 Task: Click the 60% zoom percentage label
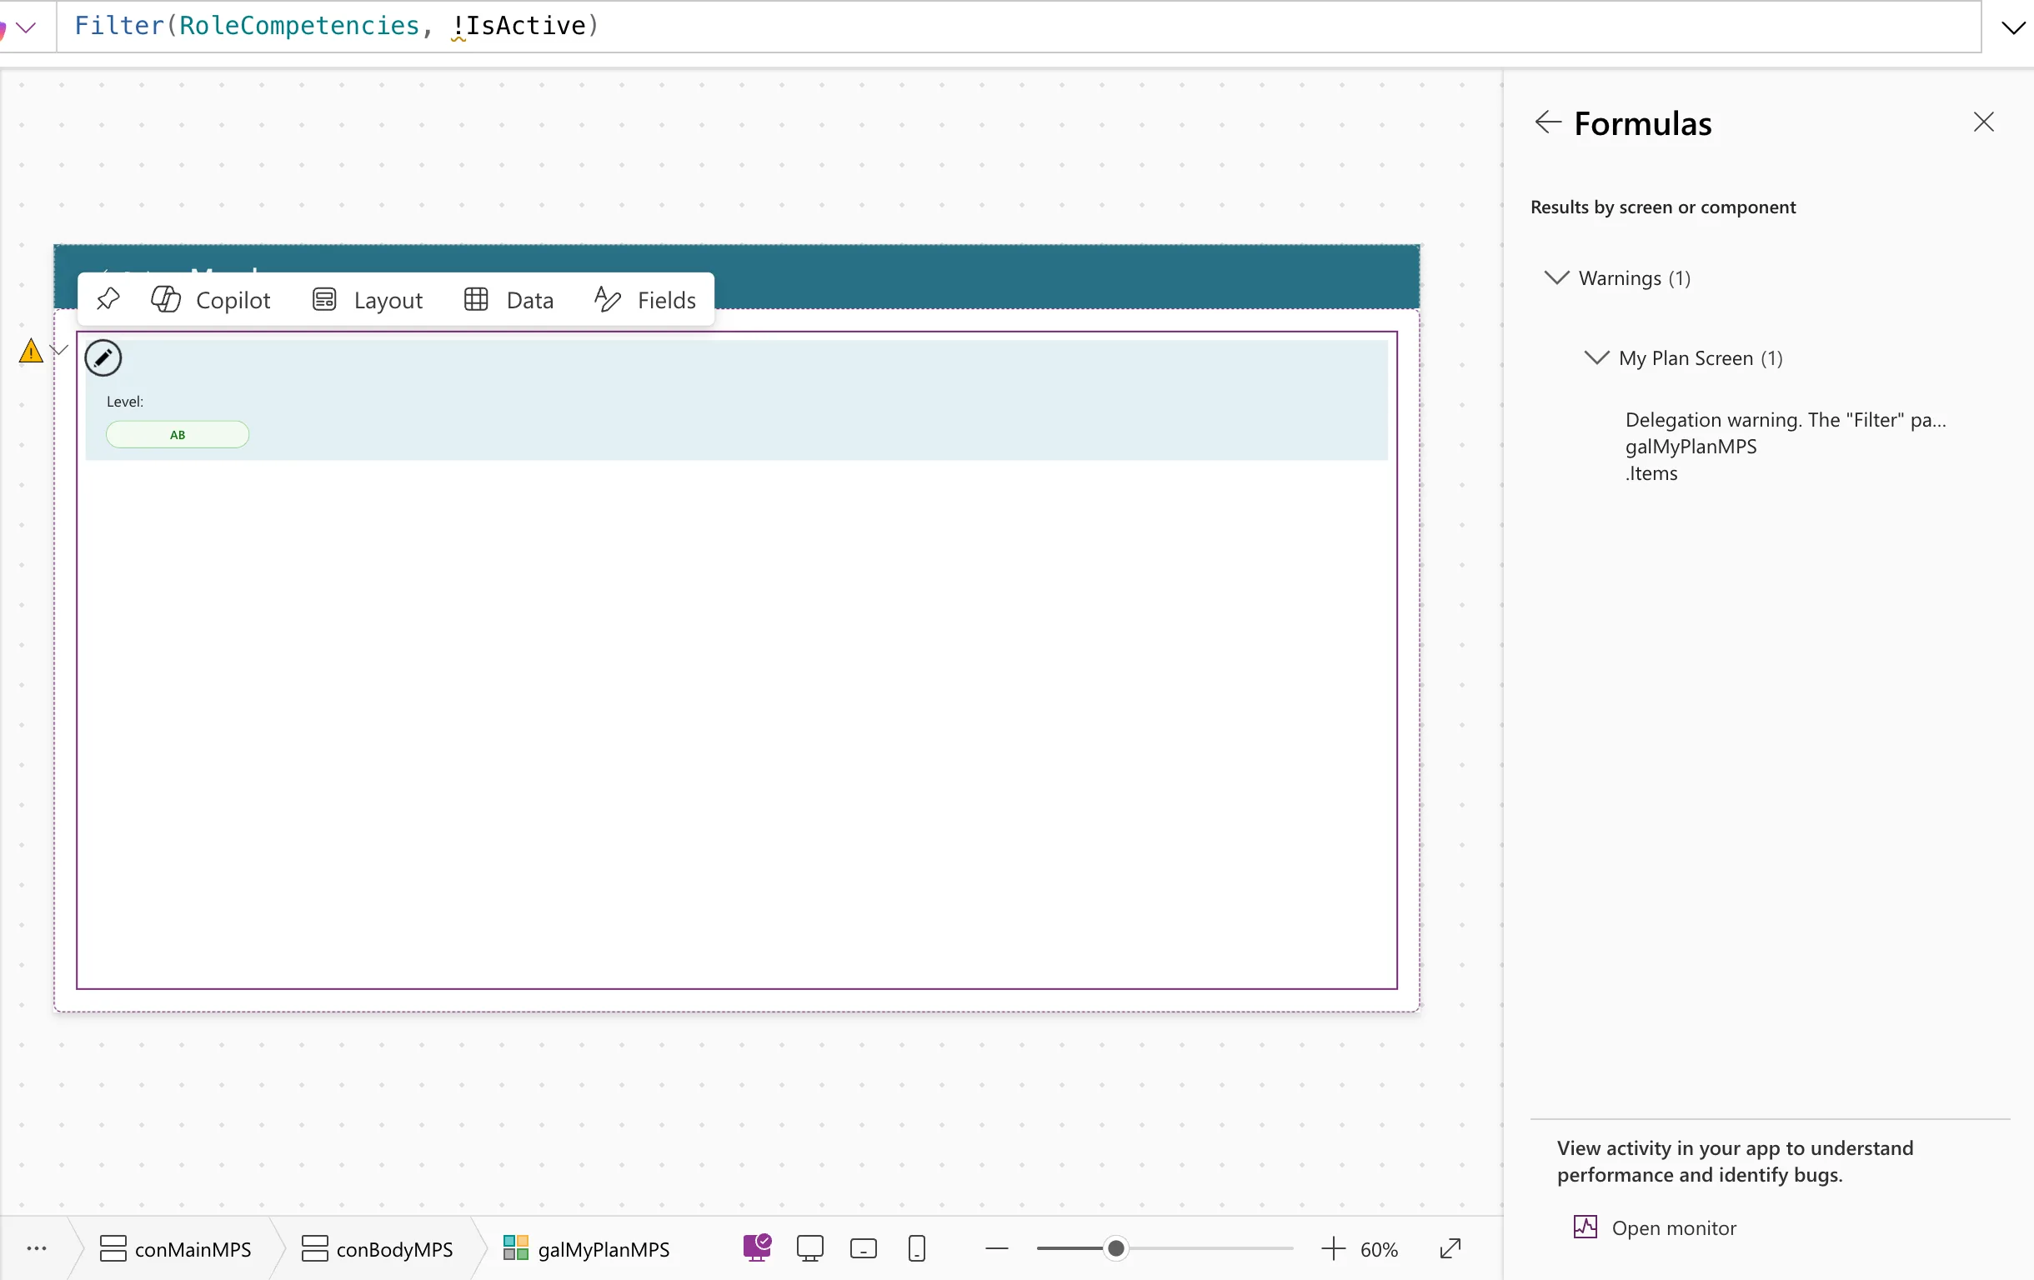pyautogui.click(x=1379, y=1249)
